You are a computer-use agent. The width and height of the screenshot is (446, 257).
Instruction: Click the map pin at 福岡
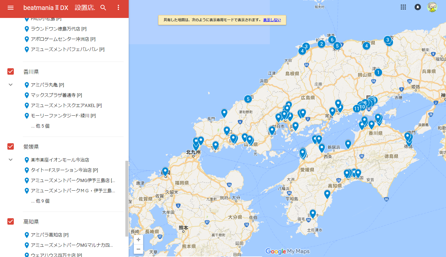click(x=165, y=171)
